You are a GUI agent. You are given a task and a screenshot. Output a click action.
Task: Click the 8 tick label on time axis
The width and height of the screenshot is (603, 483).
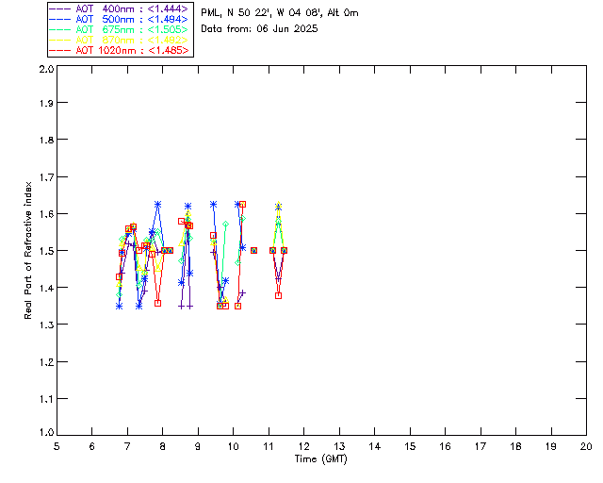point(163,446)
